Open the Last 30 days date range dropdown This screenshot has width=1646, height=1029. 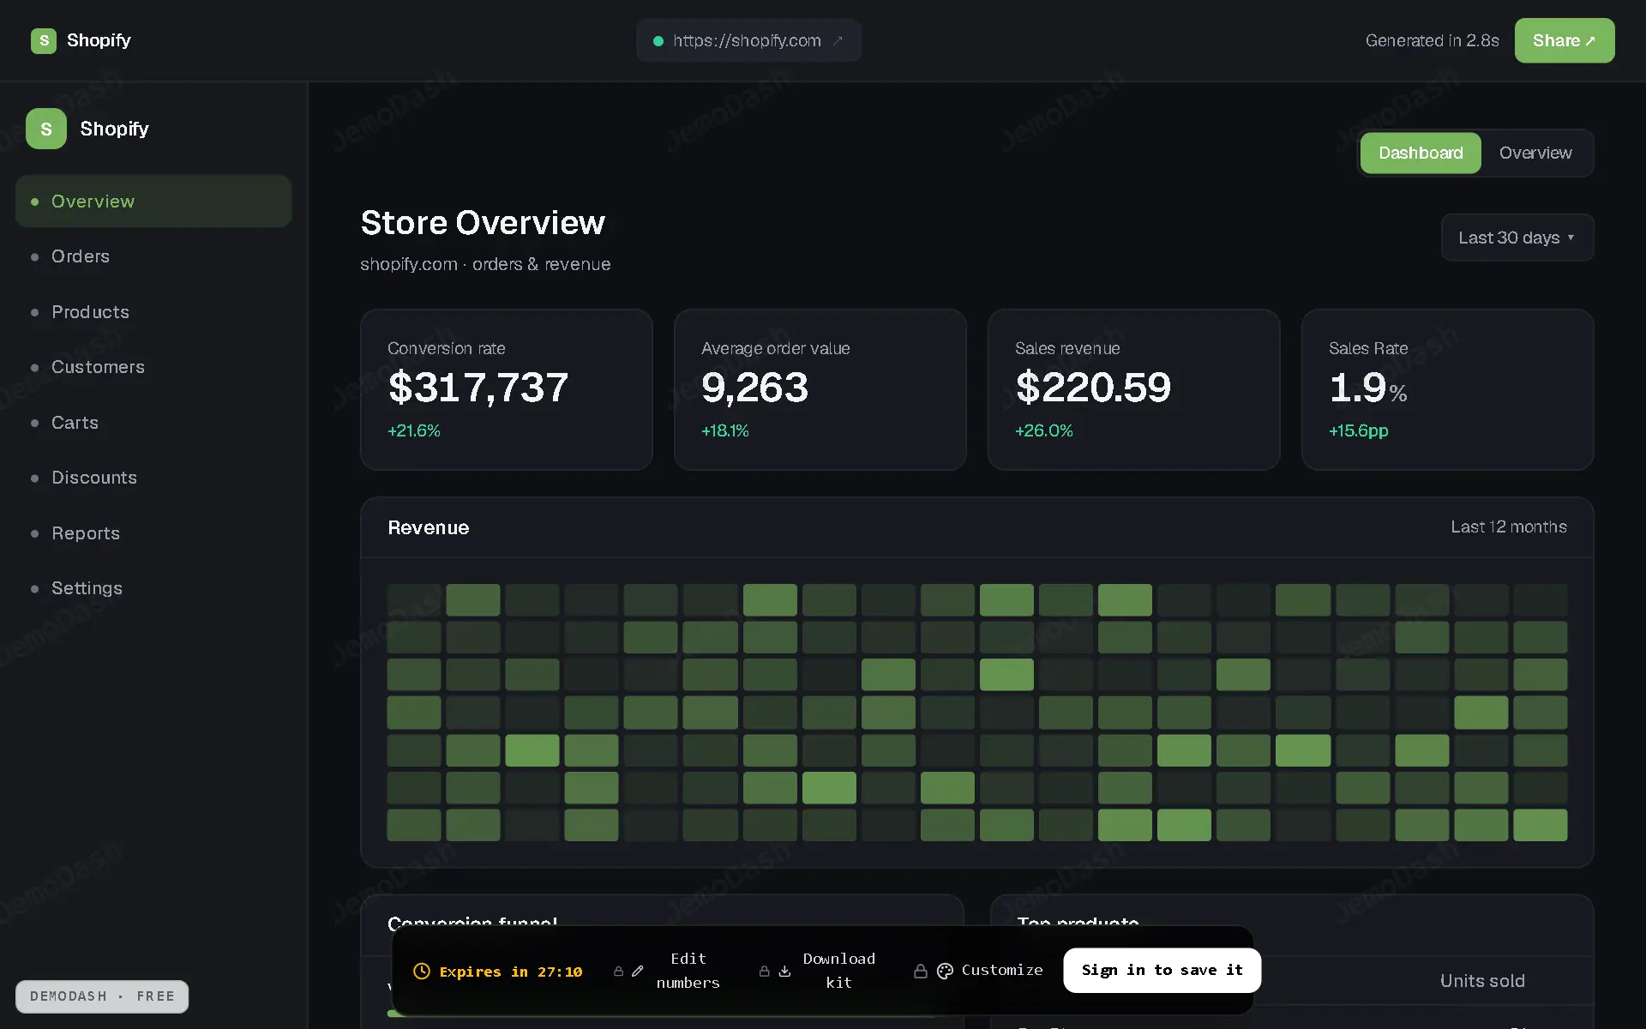(1517, 238)
